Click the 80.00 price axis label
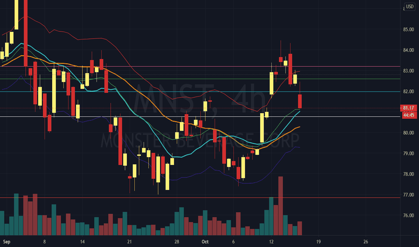Screen dimensions: 419x247 click(x=408, y=133)
